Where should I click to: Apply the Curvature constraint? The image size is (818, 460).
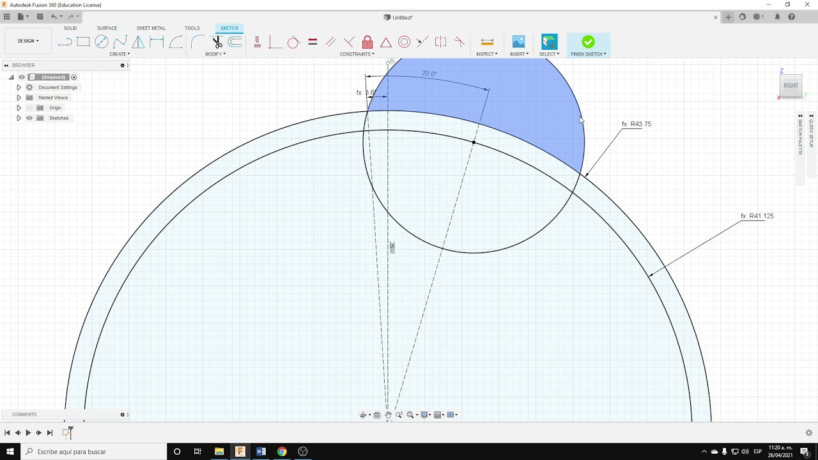click(x=459, y=42)
